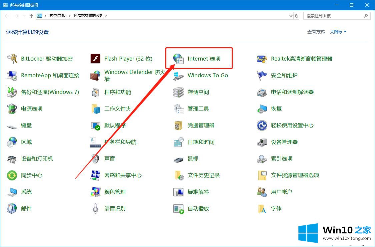Open Realtek高清晰音频管理器 icon

point(262,59)
